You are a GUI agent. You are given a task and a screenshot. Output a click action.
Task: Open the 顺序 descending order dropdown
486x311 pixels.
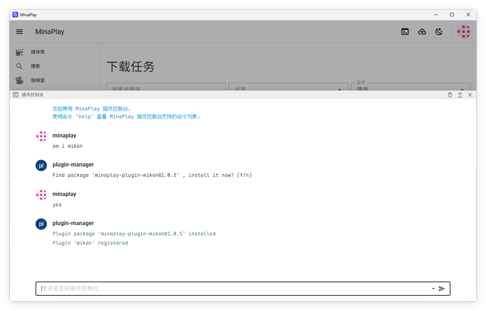click(x=411, y=88)
